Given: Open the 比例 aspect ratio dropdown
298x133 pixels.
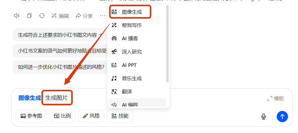Looking at the screenshot, I should (x=62, y=116).
